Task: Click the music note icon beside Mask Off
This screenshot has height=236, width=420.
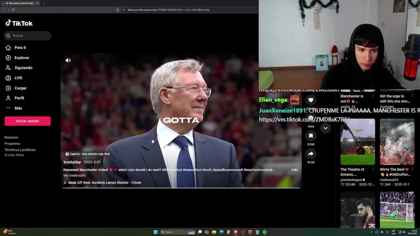Action: pos(65,183)
